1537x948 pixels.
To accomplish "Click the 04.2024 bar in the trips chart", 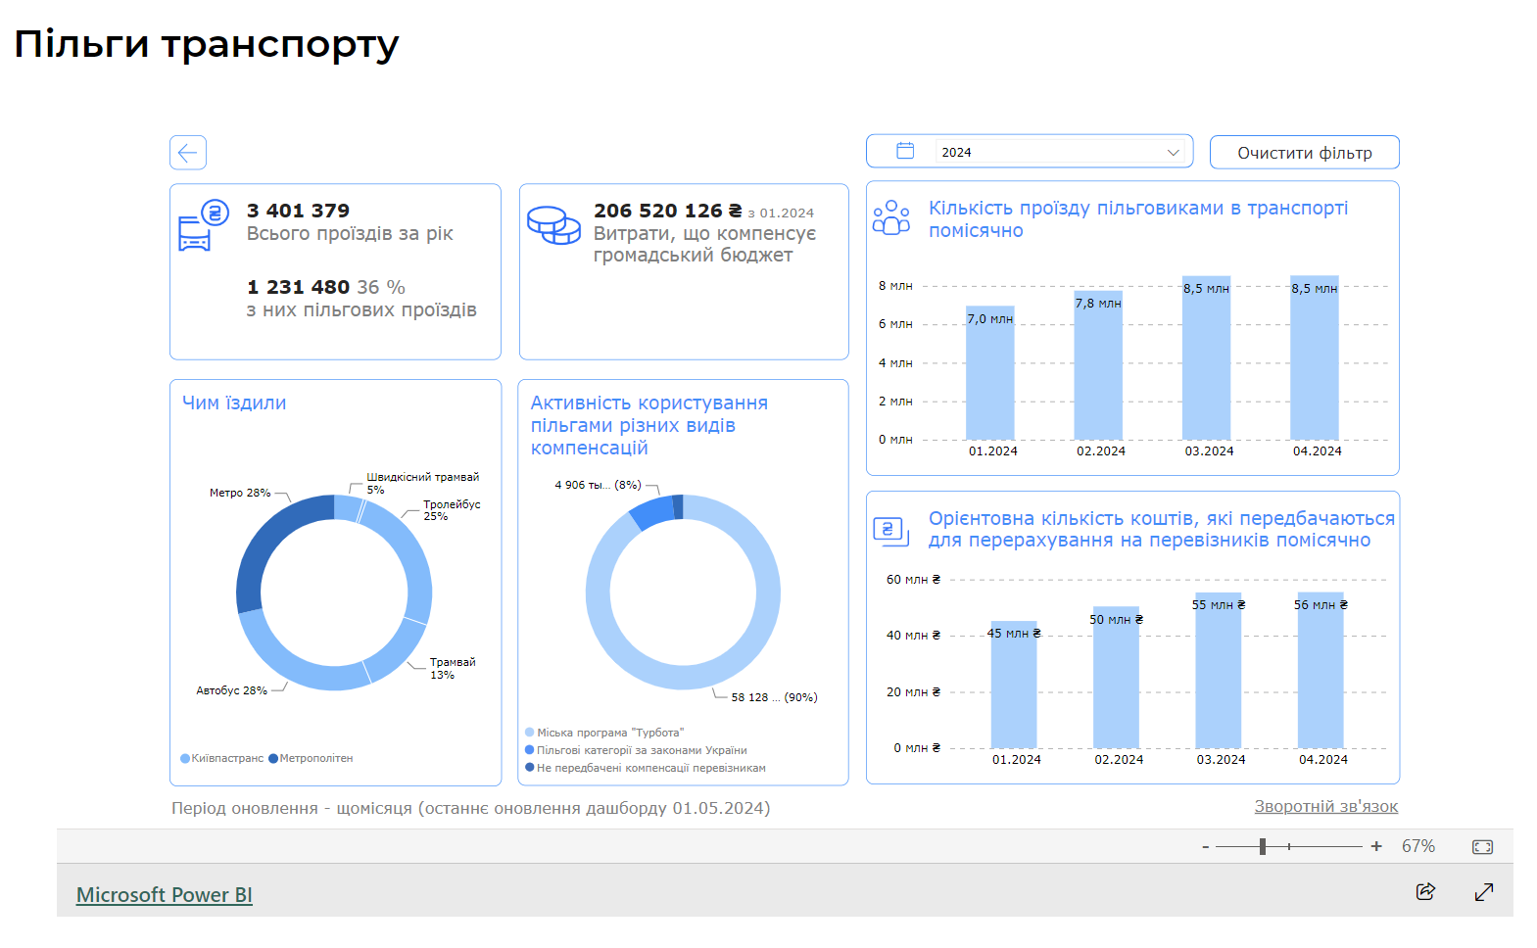I will pos(1314,362).
